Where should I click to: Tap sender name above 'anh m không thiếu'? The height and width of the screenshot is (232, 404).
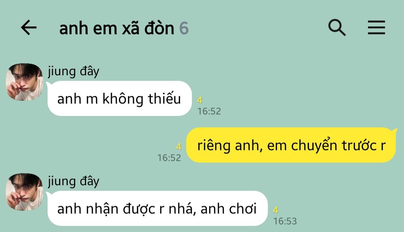(x=73, y=71)
